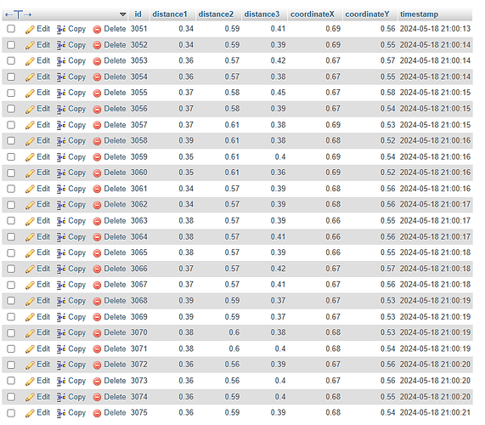Check the box next to row 3075
This screenshot has height=425, width=485.
point(11,412)
